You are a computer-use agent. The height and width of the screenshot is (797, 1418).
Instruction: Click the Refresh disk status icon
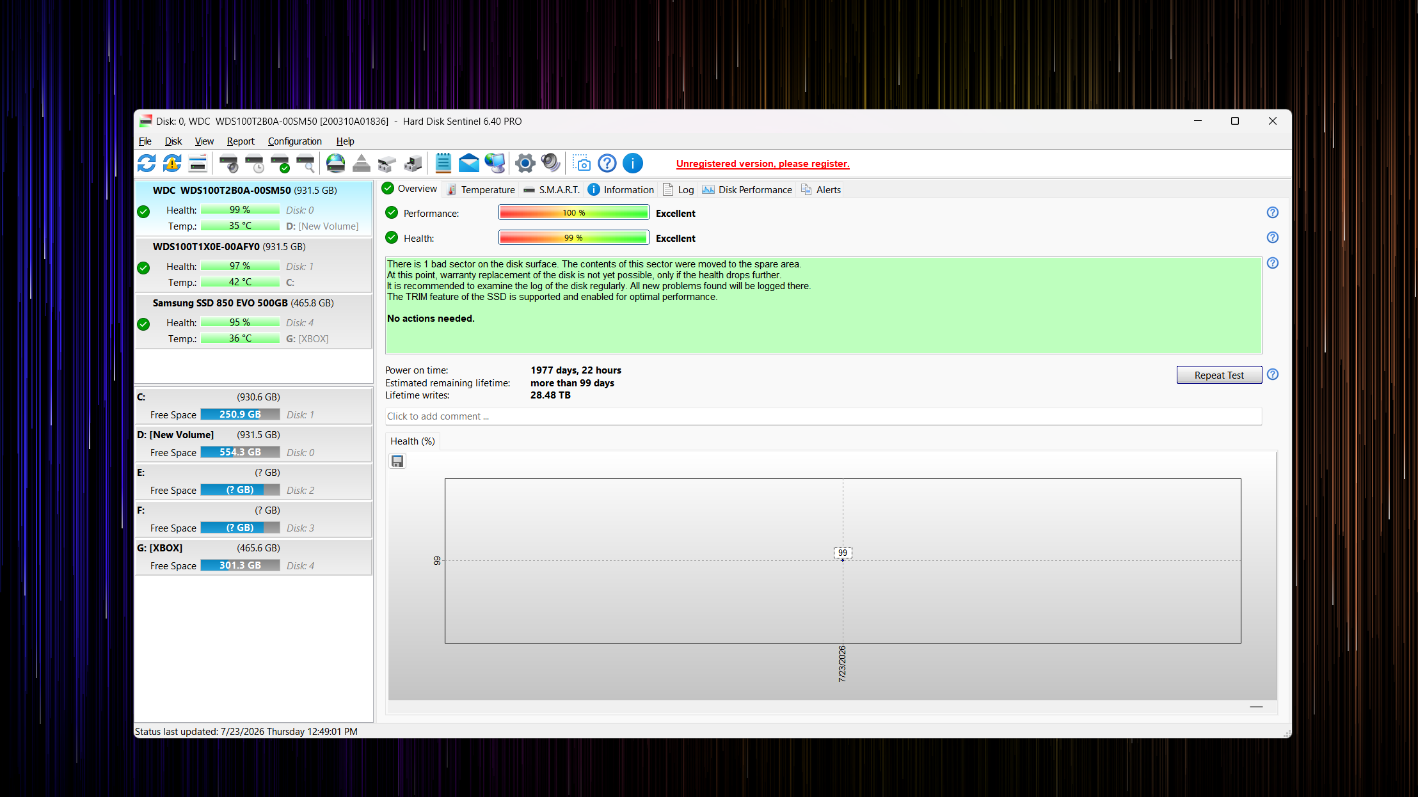click(147, 163)
